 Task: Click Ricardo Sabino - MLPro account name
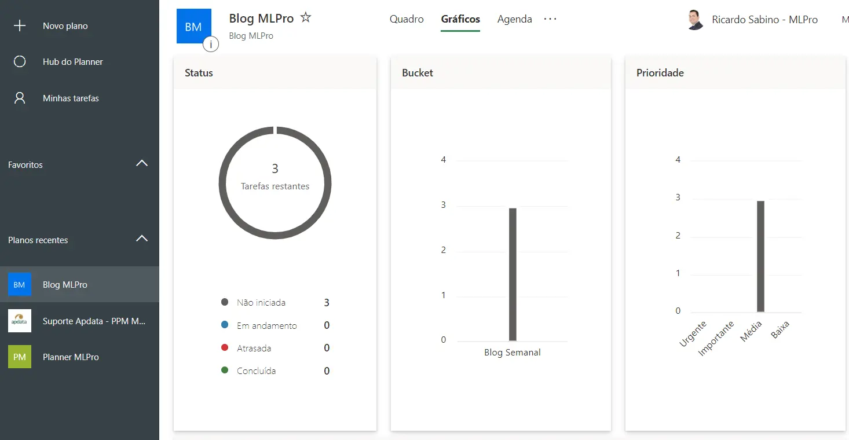click(766, 19)
